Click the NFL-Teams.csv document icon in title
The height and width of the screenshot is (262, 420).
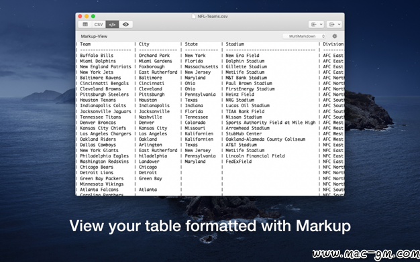point(193,16)
